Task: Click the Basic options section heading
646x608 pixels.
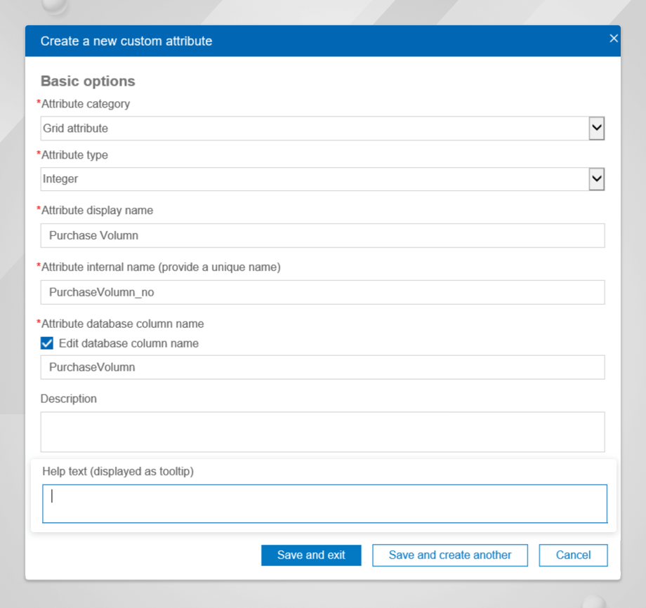Action: 88,81
